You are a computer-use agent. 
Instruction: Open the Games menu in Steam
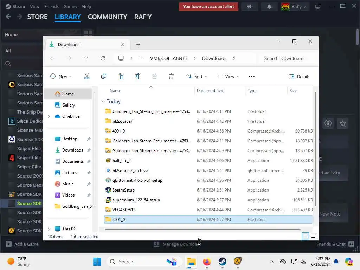(70, 6)
